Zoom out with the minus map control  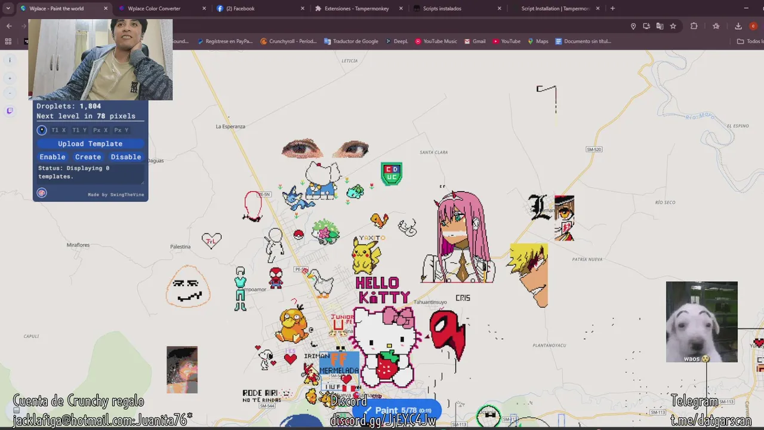10,93
